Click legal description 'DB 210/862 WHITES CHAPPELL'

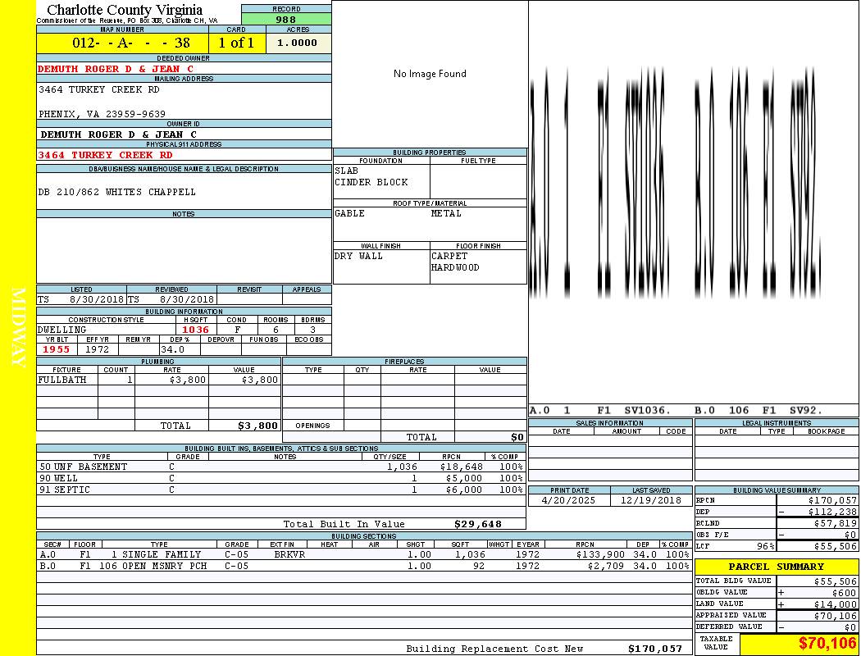tap(117, 192)
